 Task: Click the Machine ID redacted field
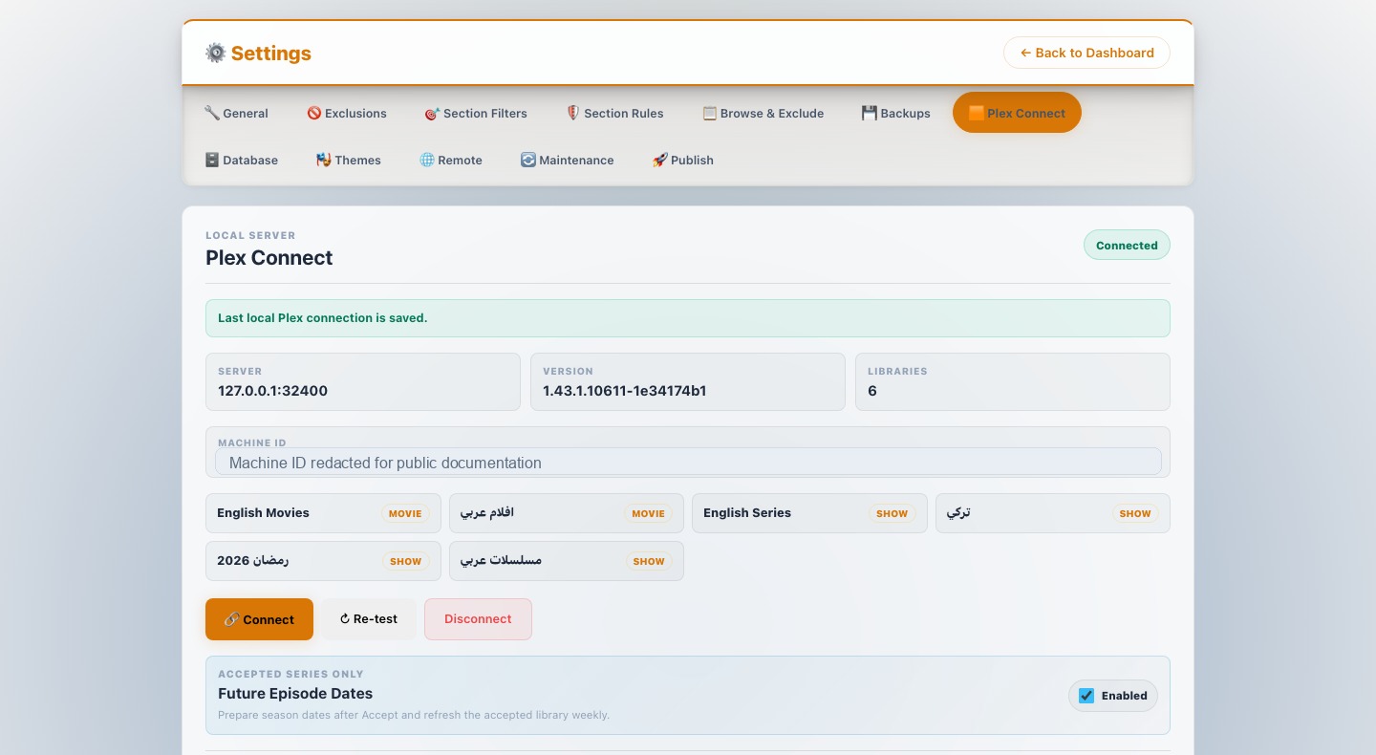coord(688,463)
